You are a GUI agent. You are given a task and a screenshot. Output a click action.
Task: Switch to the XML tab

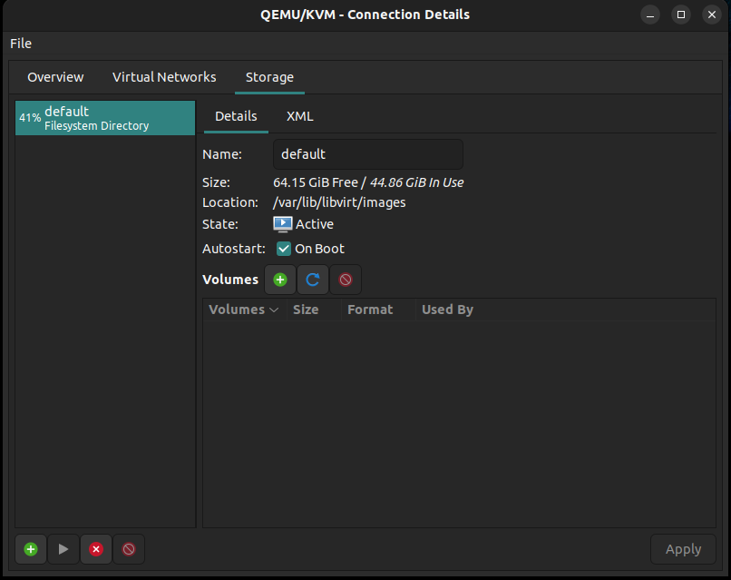click(300, 116)
